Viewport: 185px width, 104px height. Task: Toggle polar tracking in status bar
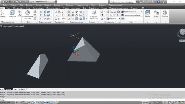[x=29, y=103]
